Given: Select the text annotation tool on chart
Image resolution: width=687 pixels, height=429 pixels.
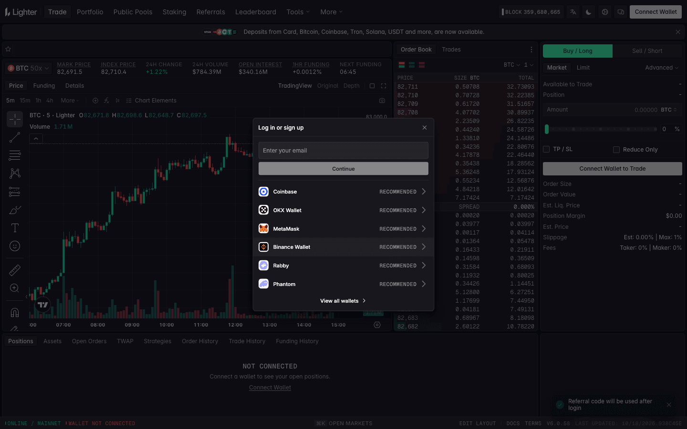Looking at the screenshot, I should (15, 228).
